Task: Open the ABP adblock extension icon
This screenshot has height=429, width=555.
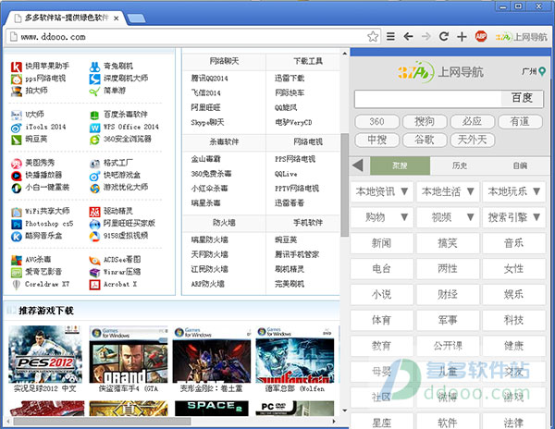Action: click(x=481, y=36)
